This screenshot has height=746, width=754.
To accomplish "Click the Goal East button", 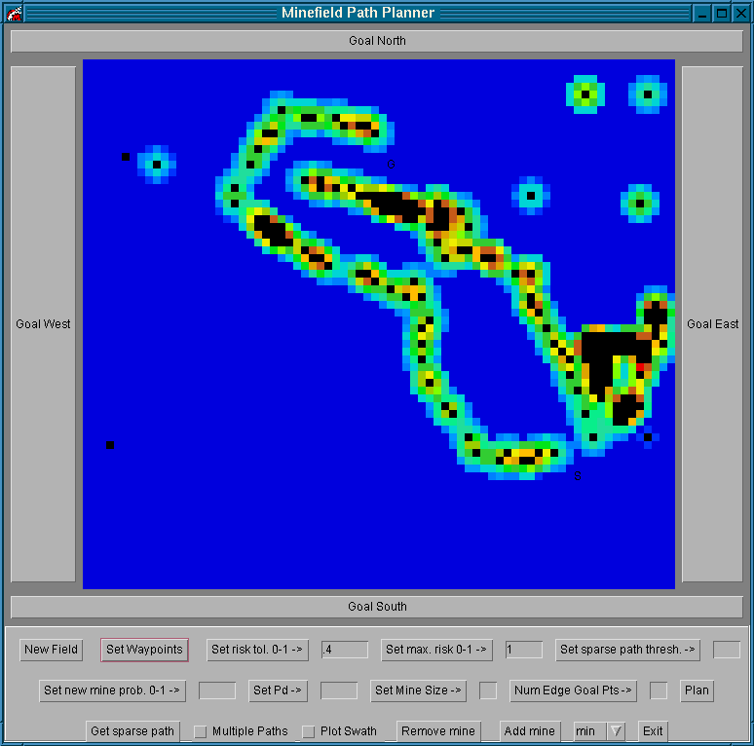I will (x=712, y=324).
